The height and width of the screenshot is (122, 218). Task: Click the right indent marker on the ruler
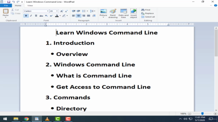coord(168,24)
